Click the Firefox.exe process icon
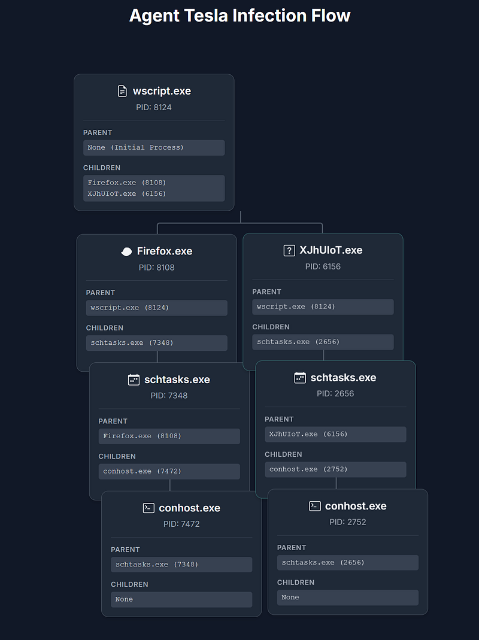 pos(126,251)
